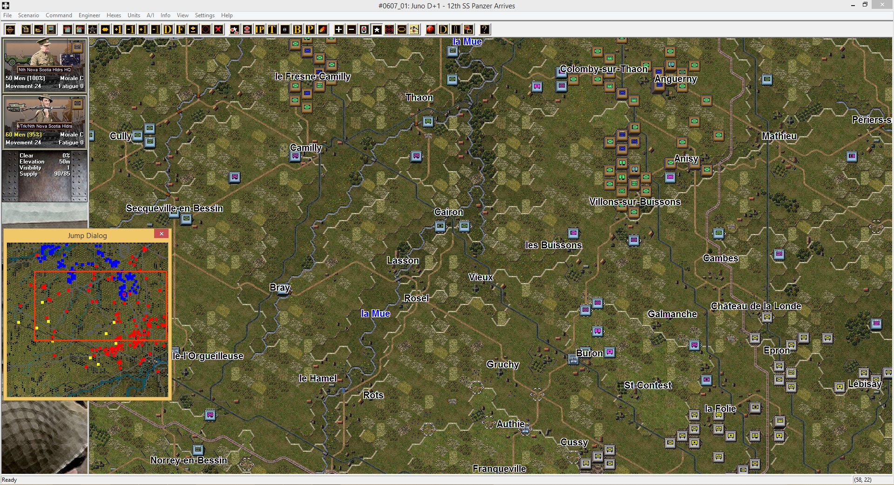The image size is (894, 485).
Task: Click the red X toolbar icon
Action: (218, 30)
